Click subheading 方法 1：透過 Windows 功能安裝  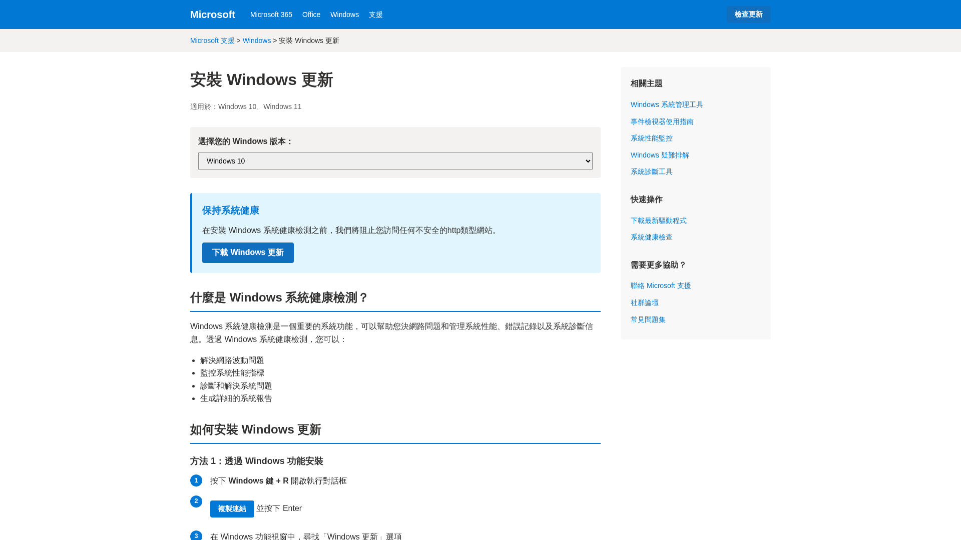(x=256, y=461)
